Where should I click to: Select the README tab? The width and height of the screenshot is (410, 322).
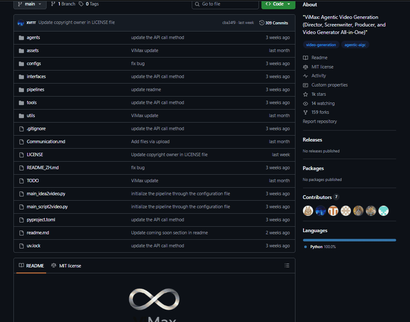[31, 266]
